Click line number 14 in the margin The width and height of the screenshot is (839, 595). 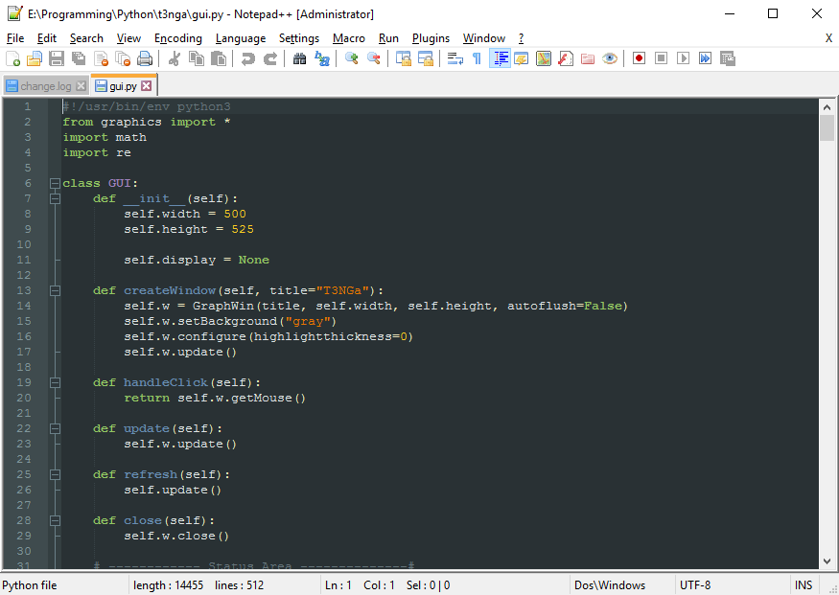tap(24, 306)
